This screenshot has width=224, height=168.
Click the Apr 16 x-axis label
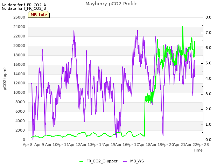click(121, 145)
